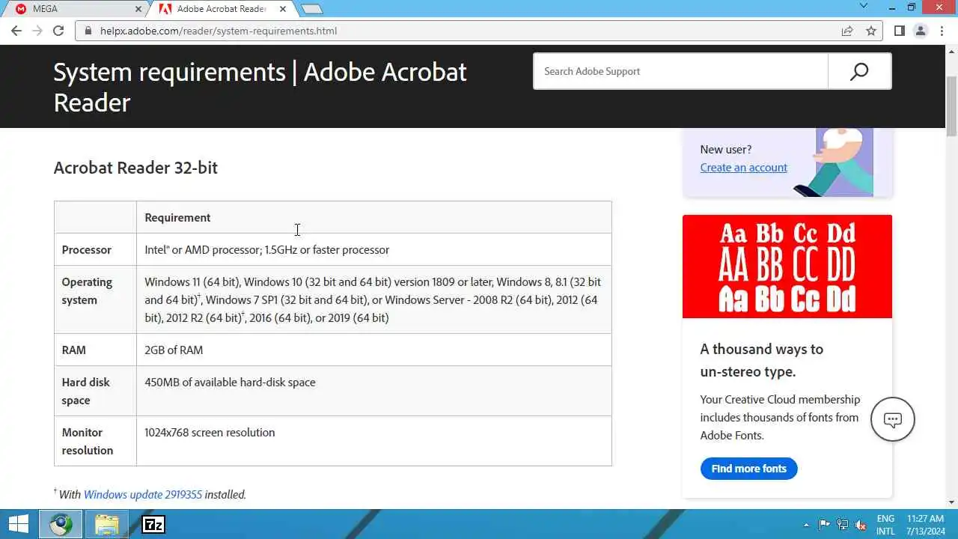
Task: Open File Explorer from taskbar
Action: [107, 524]
